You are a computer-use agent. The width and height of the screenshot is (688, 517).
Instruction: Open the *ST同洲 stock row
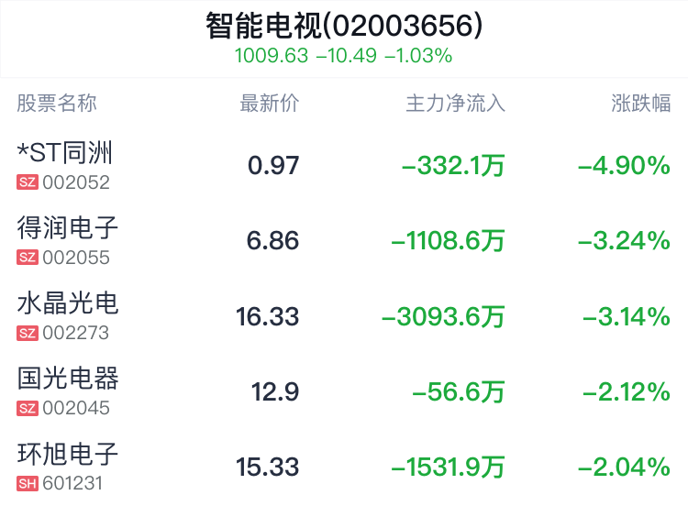pyautogui.click(x=344, y=165)
